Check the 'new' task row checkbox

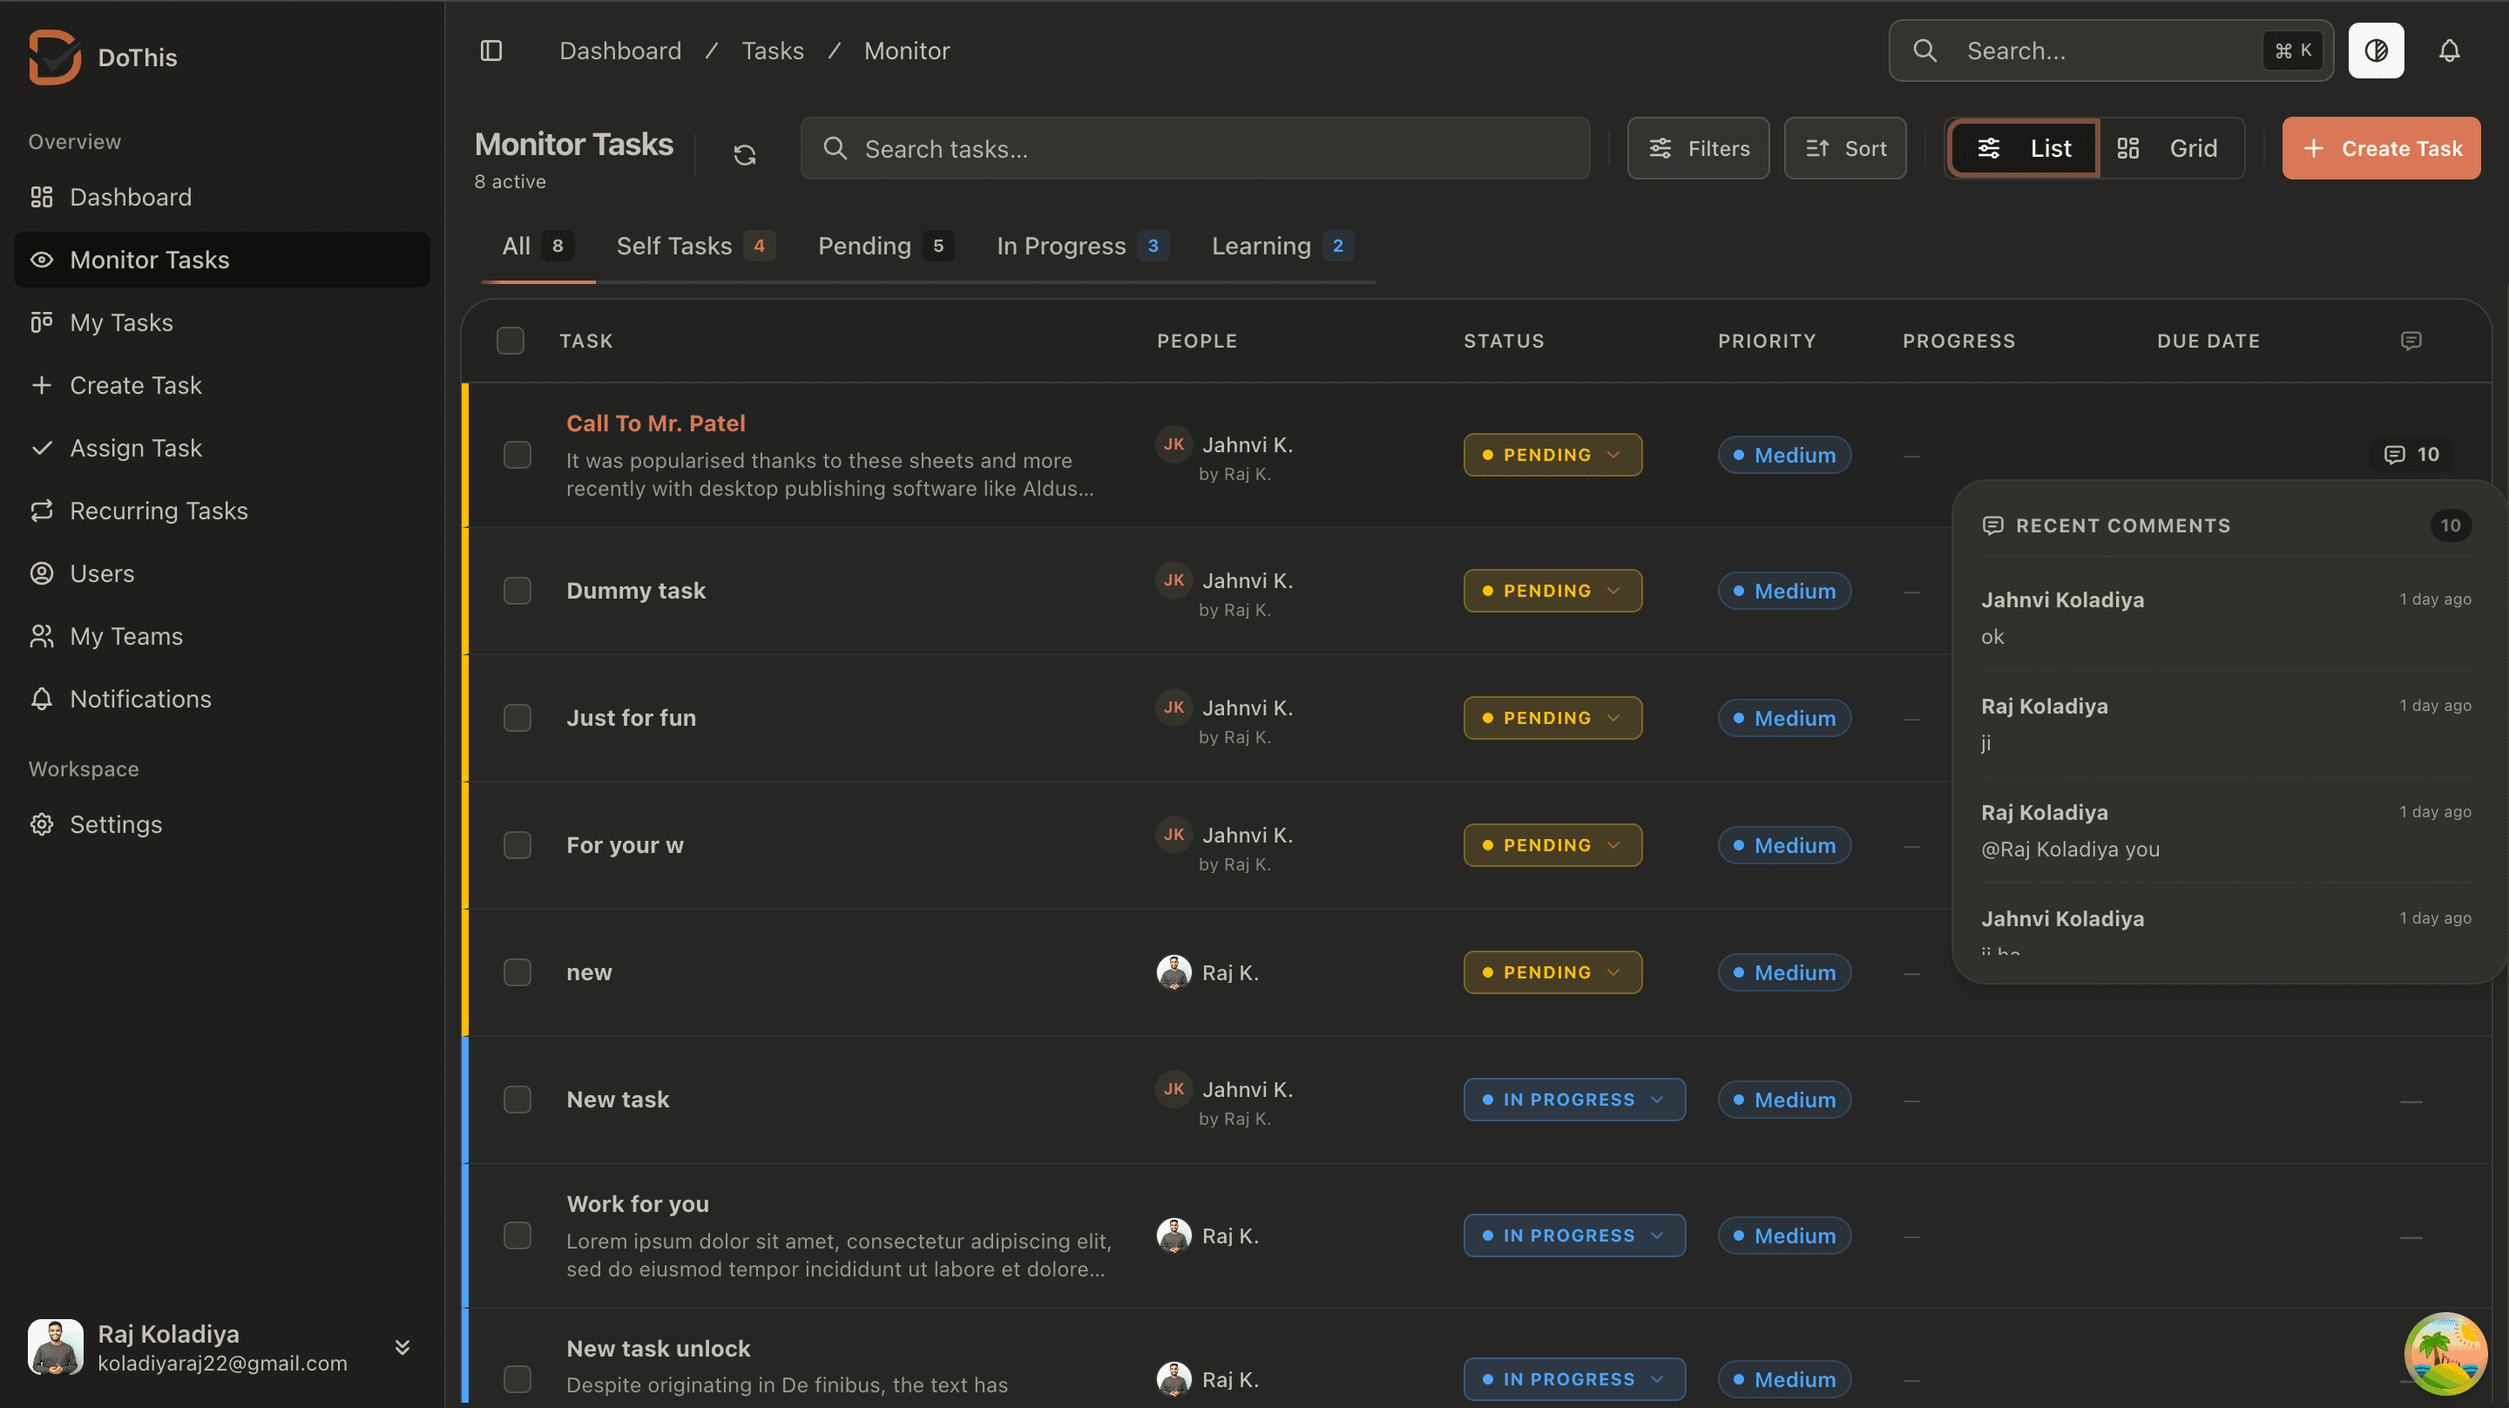pyautogui.click(x=517, y=972)
